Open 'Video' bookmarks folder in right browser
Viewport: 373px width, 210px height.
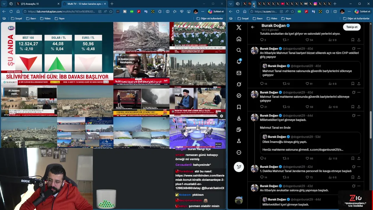point(272,18)
